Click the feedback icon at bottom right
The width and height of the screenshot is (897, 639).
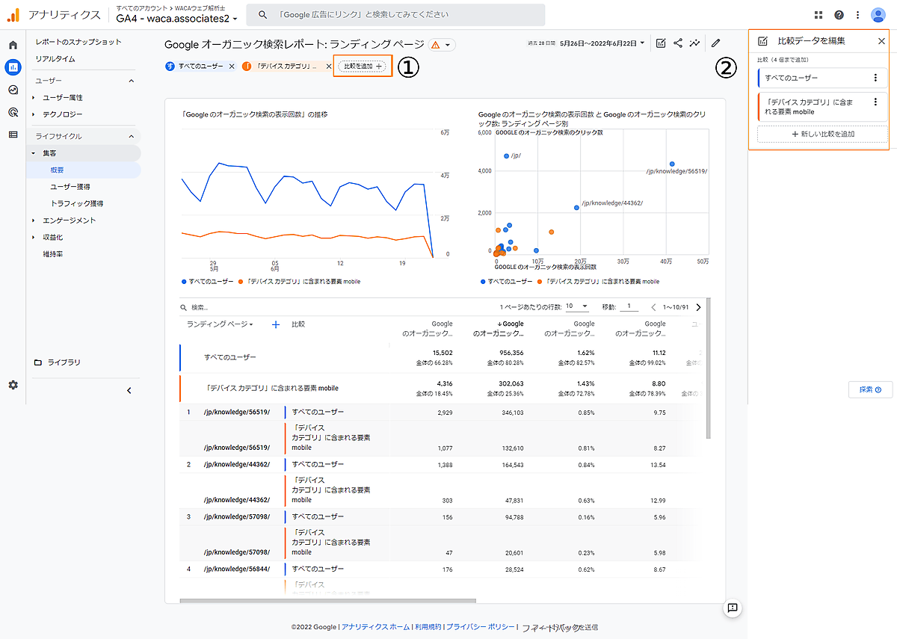733,608
